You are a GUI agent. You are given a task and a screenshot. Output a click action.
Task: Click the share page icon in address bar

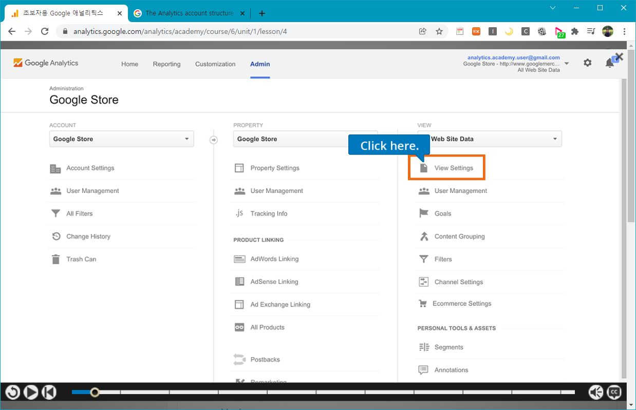tap(423, 31)
